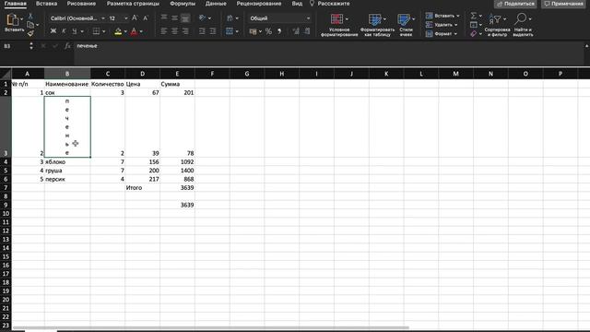
Task: Open the AutoSum dropdown arrow
Action: 480,17
